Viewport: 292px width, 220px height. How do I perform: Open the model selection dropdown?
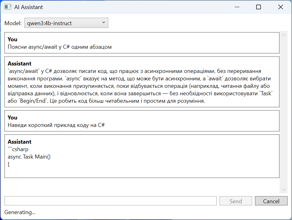tap(66, 23)
